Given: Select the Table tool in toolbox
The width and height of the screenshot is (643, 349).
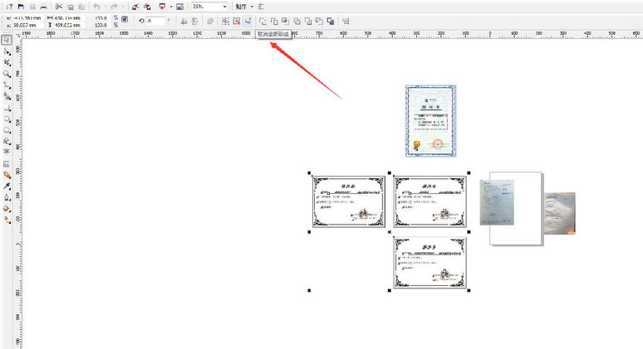Looking at the screenshot, I should point(7,164).
